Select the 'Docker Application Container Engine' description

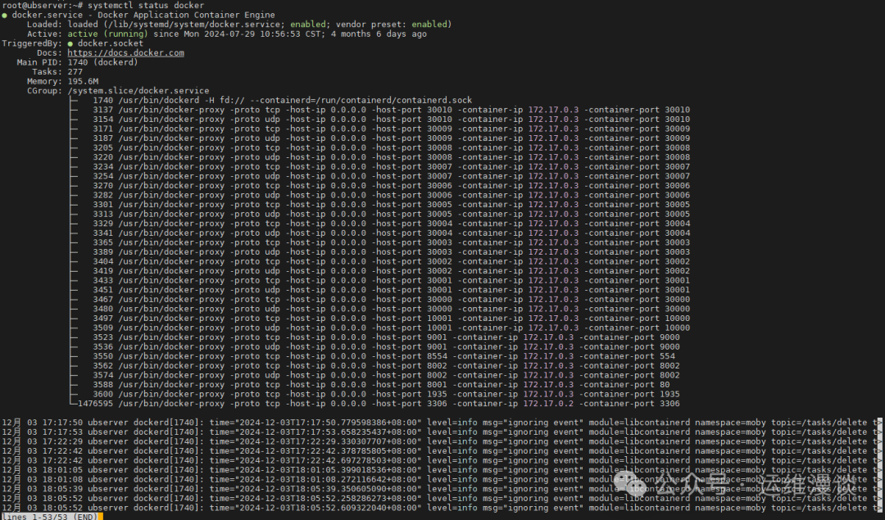pos(186,16)
